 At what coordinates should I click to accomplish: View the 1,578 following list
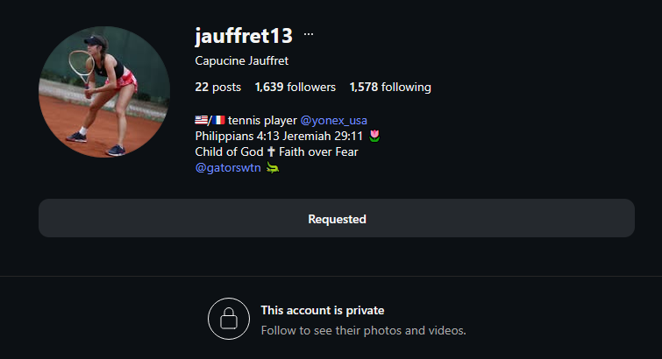click(390, 88)
